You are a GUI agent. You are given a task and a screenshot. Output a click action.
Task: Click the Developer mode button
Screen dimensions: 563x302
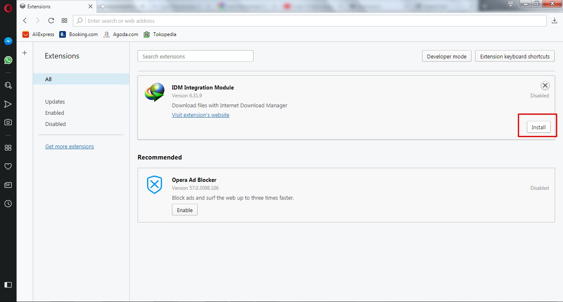tap(447, 56)
